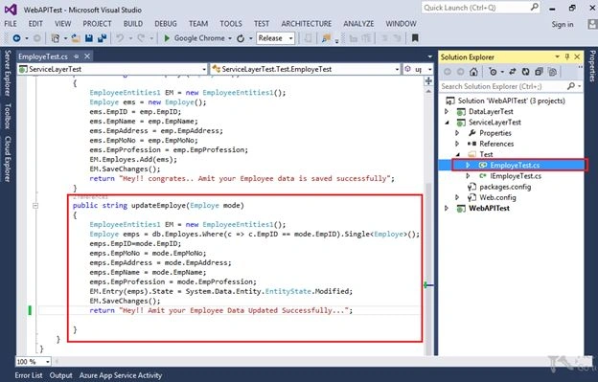Click the bookmark icon in toolbar
598x382 pixels.
[415, 38]
